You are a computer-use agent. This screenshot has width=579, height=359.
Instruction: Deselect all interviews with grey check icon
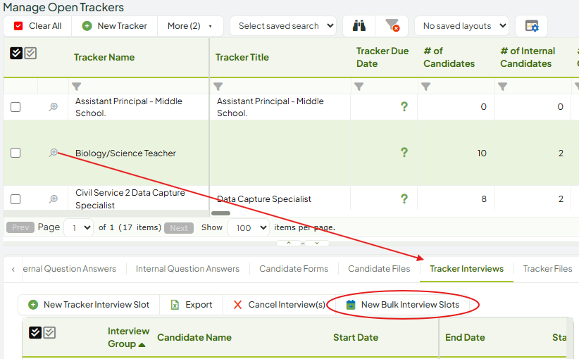point(49,332)
